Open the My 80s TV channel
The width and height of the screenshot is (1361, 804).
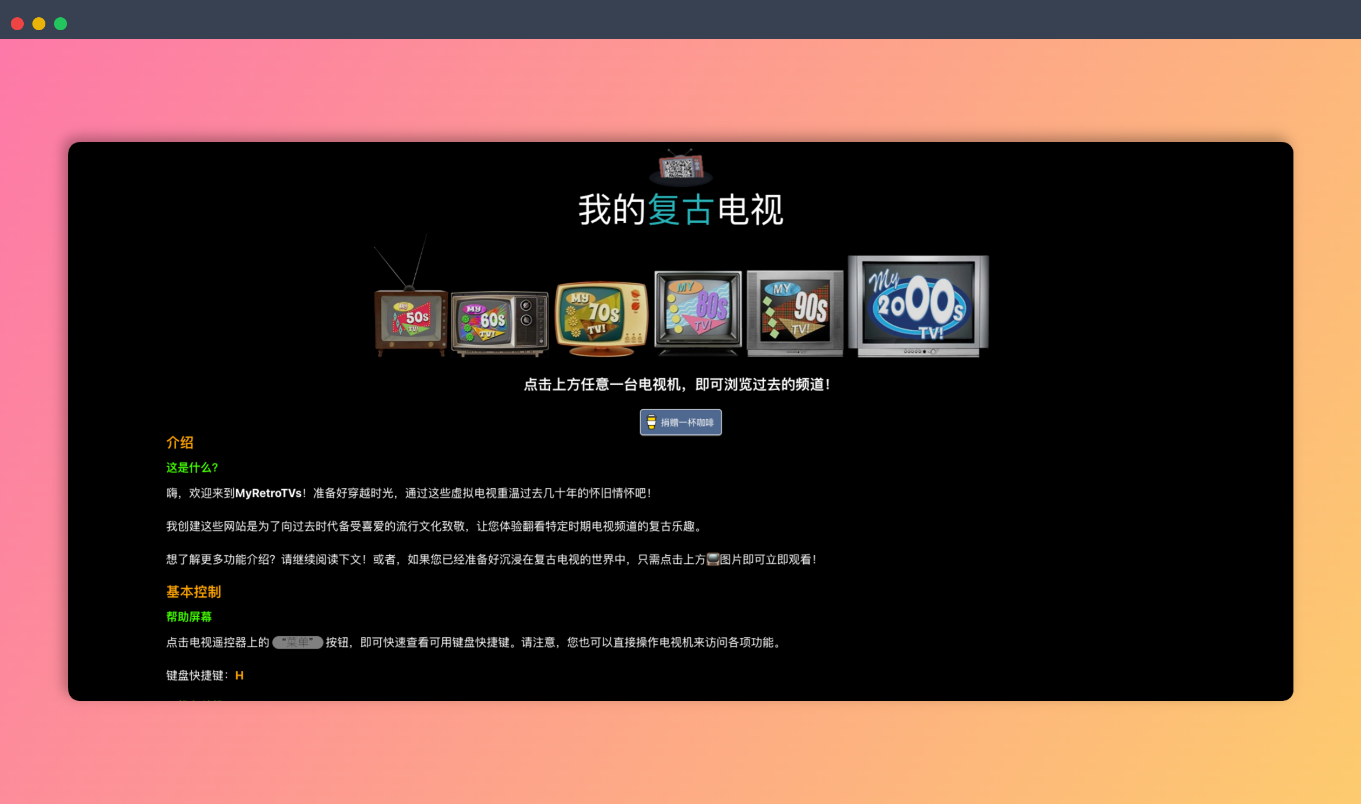pos(697,311)
